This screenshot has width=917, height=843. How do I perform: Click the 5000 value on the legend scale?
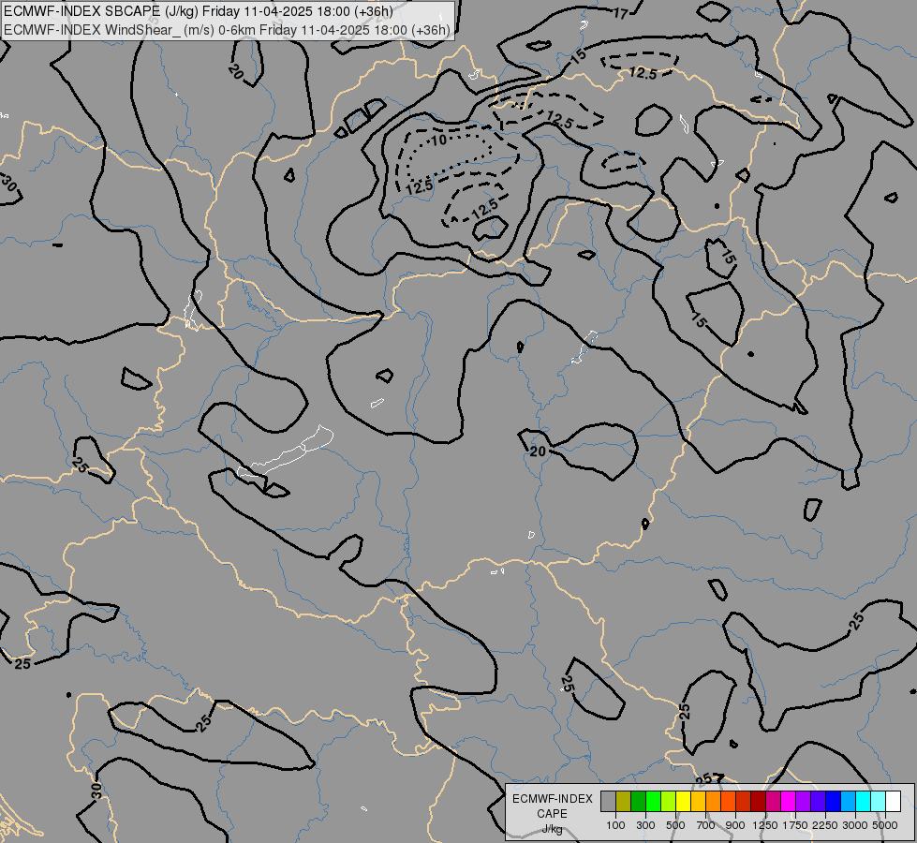click(885, 825)
